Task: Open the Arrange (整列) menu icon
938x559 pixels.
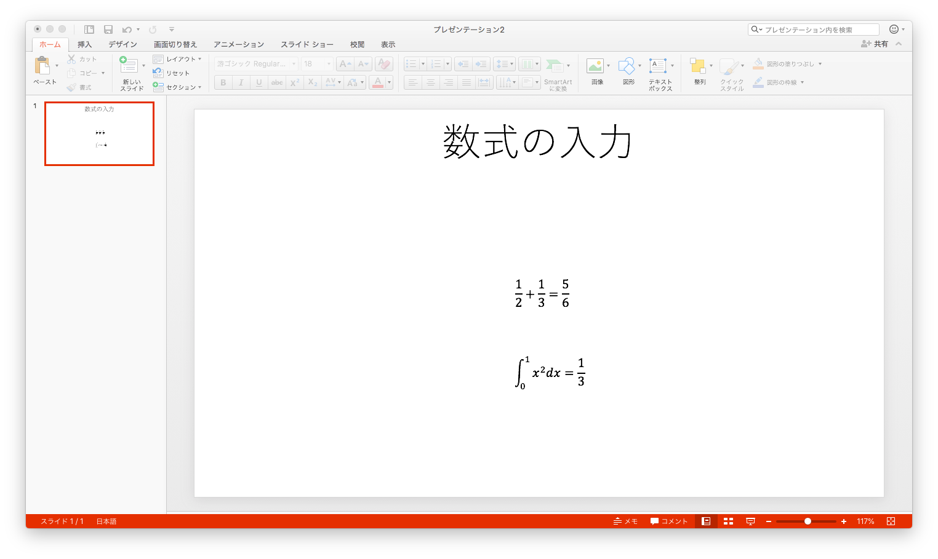Action: point(697,66)
